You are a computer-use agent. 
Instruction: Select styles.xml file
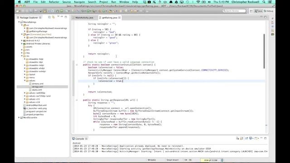pyautogui.click(x=37, y=90)
